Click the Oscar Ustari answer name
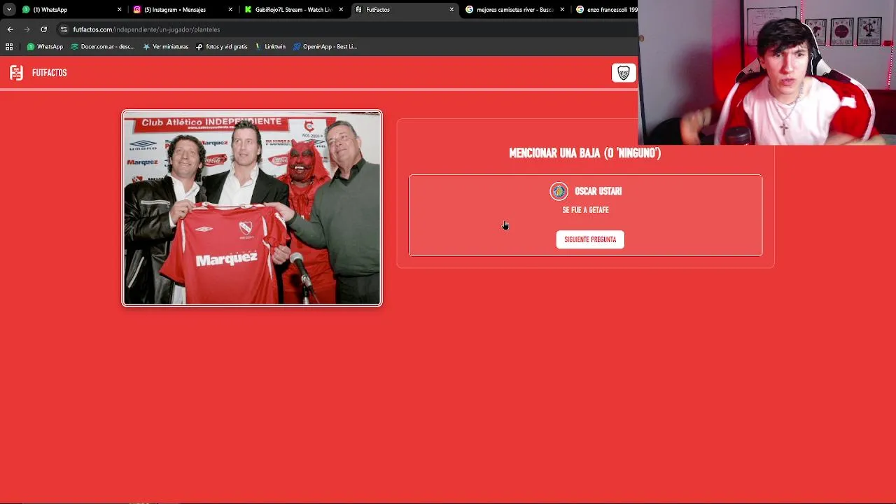 (598, 191)
